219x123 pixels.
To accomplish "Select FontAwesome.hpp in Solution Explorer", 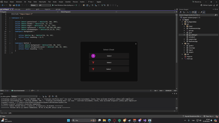I will click(194, 28).
